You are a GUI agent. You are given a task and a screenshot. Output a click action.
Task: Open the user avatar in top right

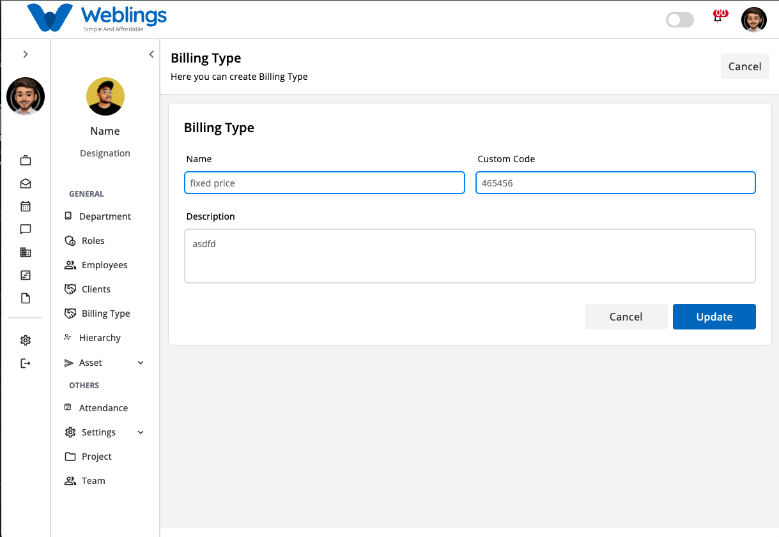point(754,20)
